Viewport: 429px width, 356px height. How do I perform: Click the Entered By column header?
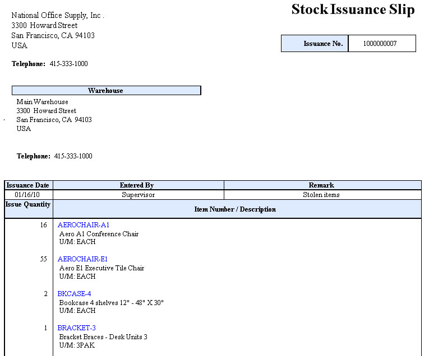click(137, 185)
